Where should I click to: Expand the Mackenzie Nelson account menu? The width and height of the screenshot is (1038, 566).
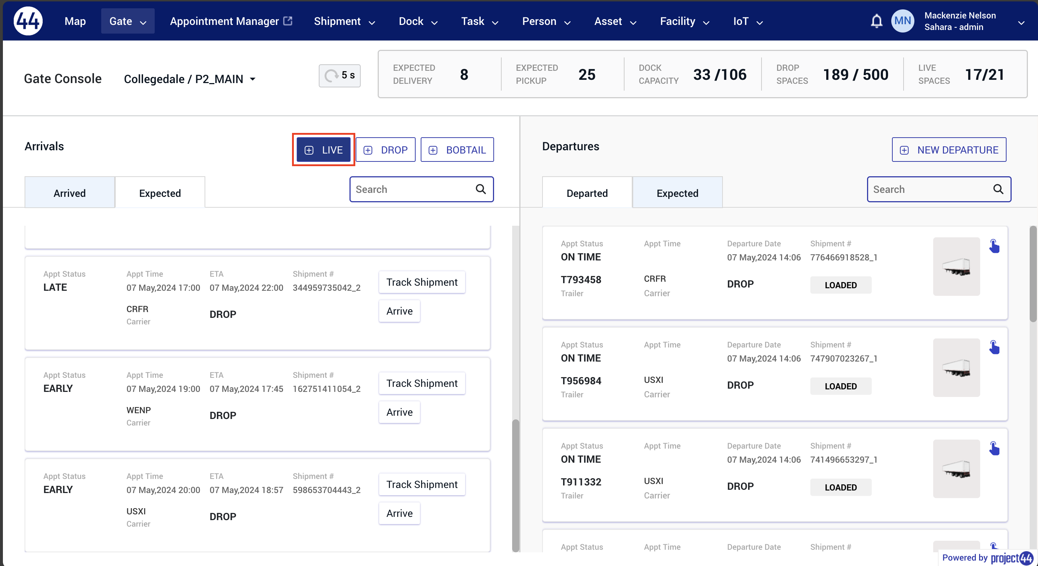(x=1021, y=22)
